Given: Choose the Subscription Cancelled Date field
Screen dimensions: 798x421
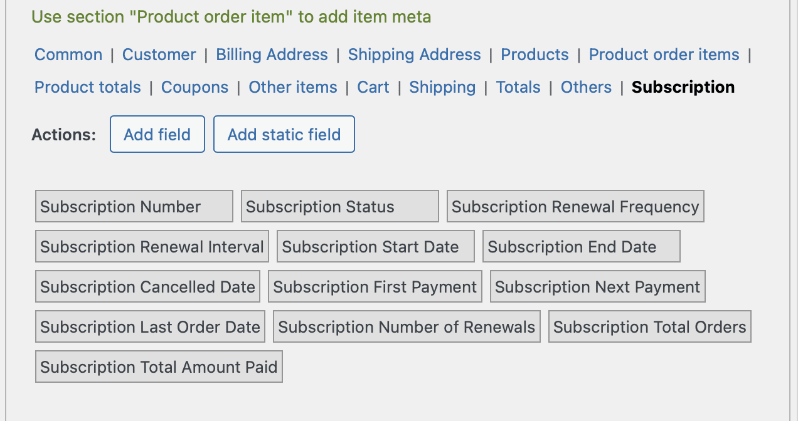Looking at the screenshot, I should coord(147,287).
